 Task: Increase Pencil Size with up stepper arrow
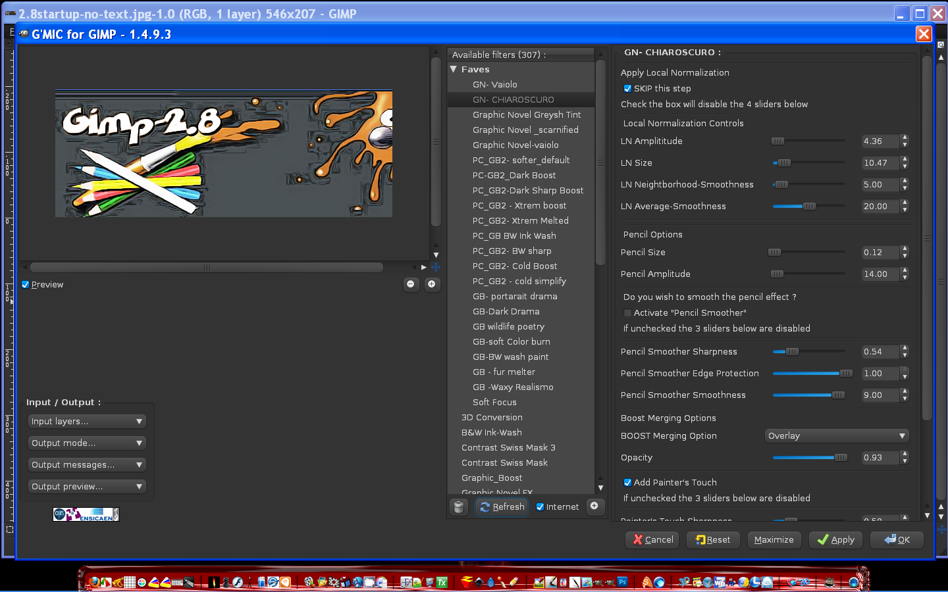905,249
